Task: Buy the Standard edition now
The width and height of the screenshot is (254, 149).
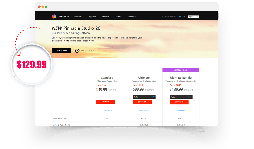Action: click(x=105, y=102)
